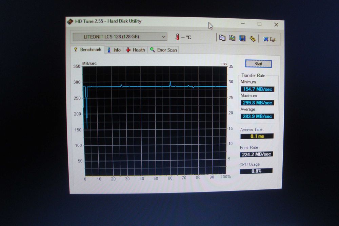Click the Copy screenshot to clipboard icon
Viewport: 339px width, 226px height.
pos(232,38)
